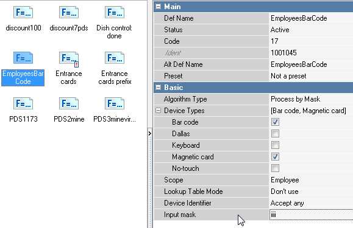Enable the Dallas device type checkbox
The width and height of the screenshot is (353, 228).
click(x=275, y=134)
